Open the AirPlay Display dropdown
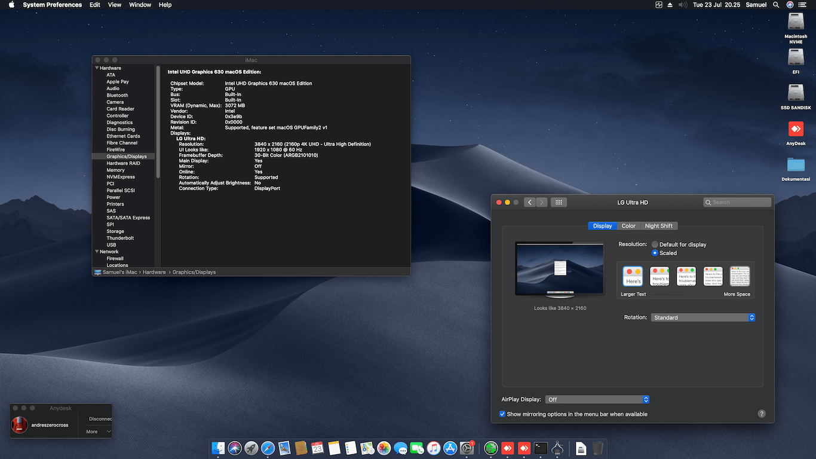The image size is (816, 459). click(597, 399)
